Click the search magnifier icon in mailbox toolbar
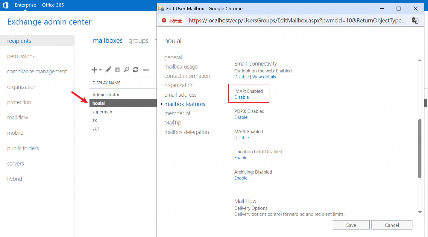This screenshot has width=428, height=237. pos(127,70)
